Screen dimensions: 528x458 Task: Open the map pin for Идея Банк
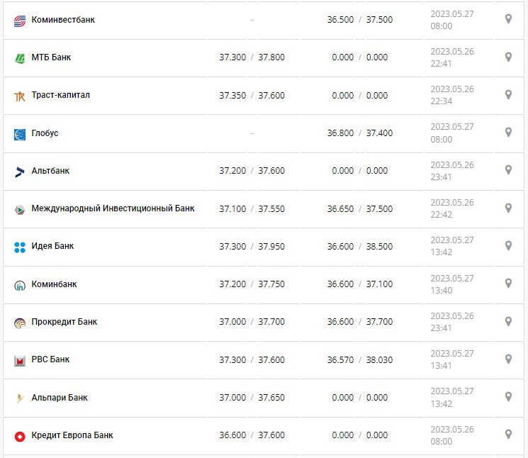point(508,246)
